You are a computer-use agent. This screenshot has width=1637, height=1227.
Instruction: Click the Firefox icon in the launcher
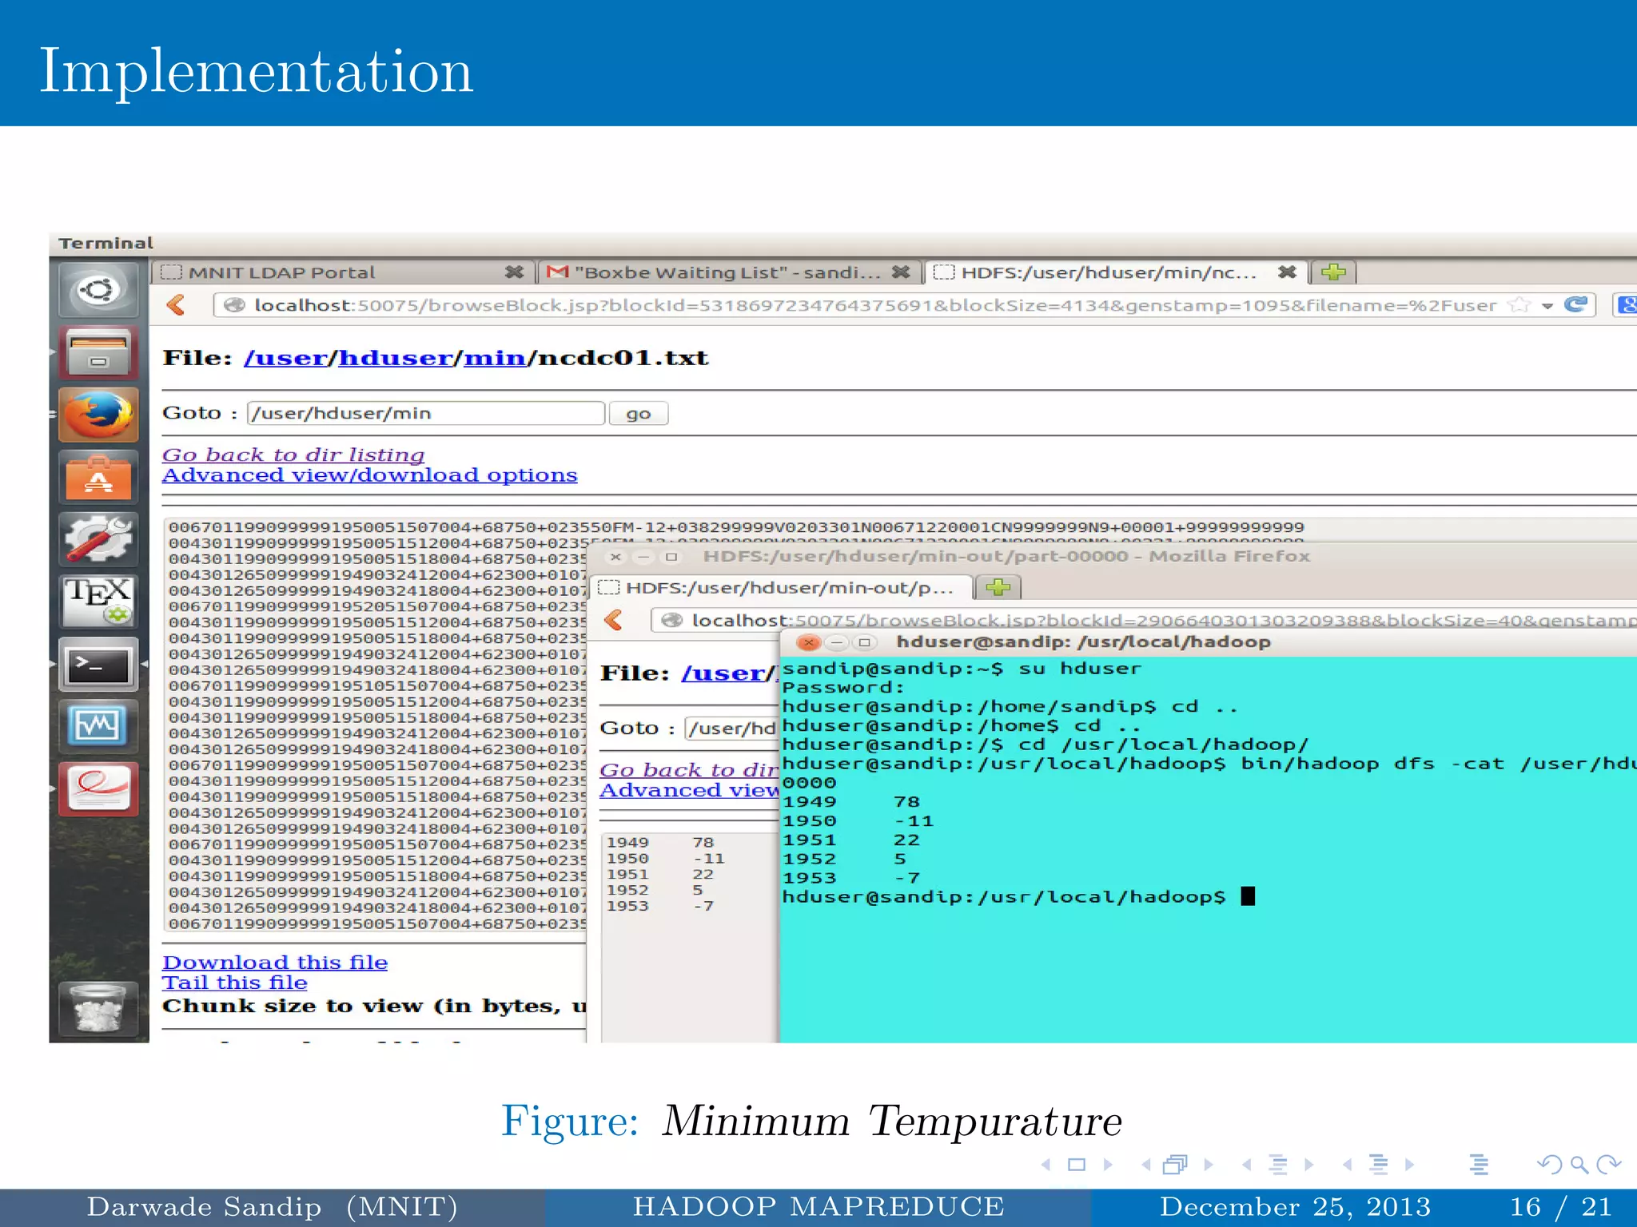pyautogui.click(x=98, y=415)
